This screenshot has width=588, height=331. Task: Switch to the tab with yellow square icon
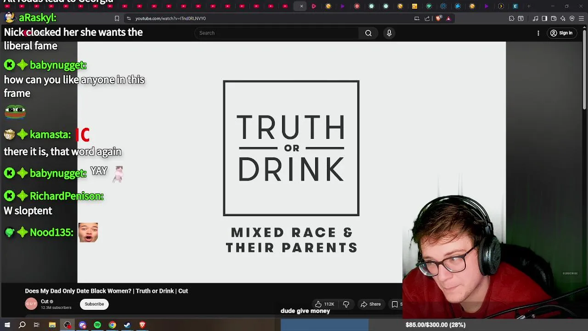click(414, 6)
